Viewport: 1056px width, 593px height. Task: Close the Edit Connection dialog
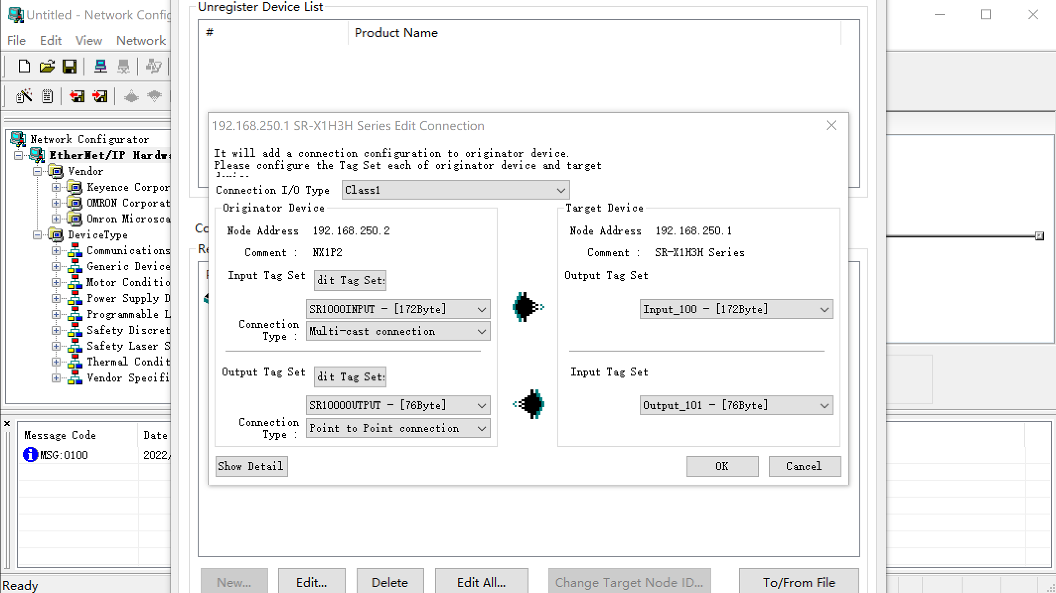pyautogui.click(x=831, y=126)
